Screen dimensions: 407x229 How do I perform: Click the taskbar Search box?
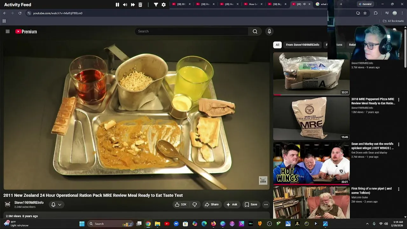110,224
